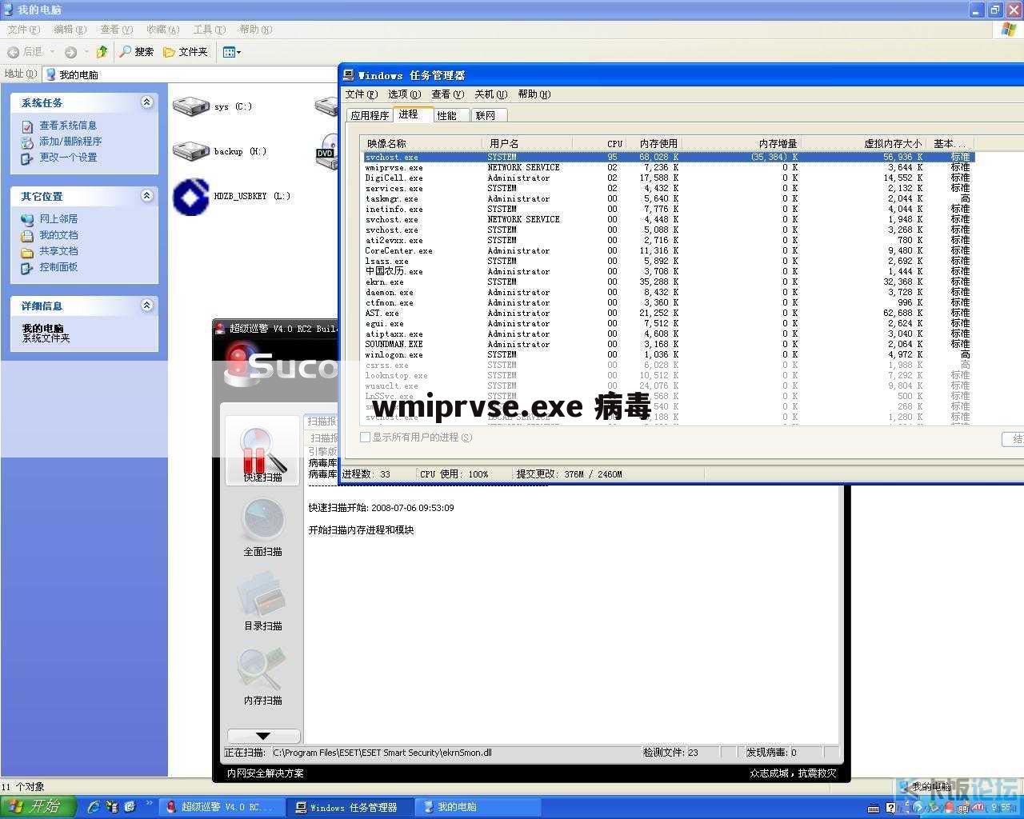Select the CoreCenter.exe process row
The image size is (1024, 819).
pos(669,251)
